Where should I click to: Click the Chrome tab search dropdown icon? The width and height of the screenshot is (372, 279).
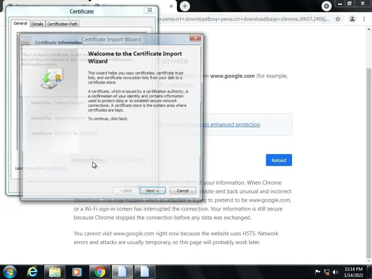[x=327, y=6]
